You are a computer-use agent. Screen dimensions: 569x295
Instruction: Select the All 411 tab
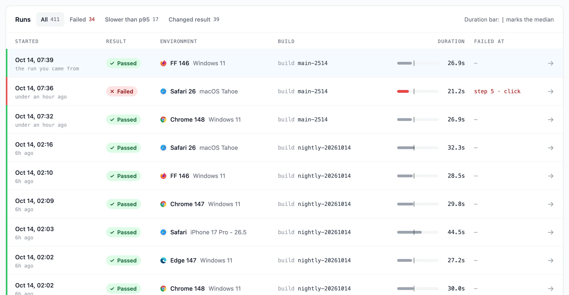(x=50, y=20)
